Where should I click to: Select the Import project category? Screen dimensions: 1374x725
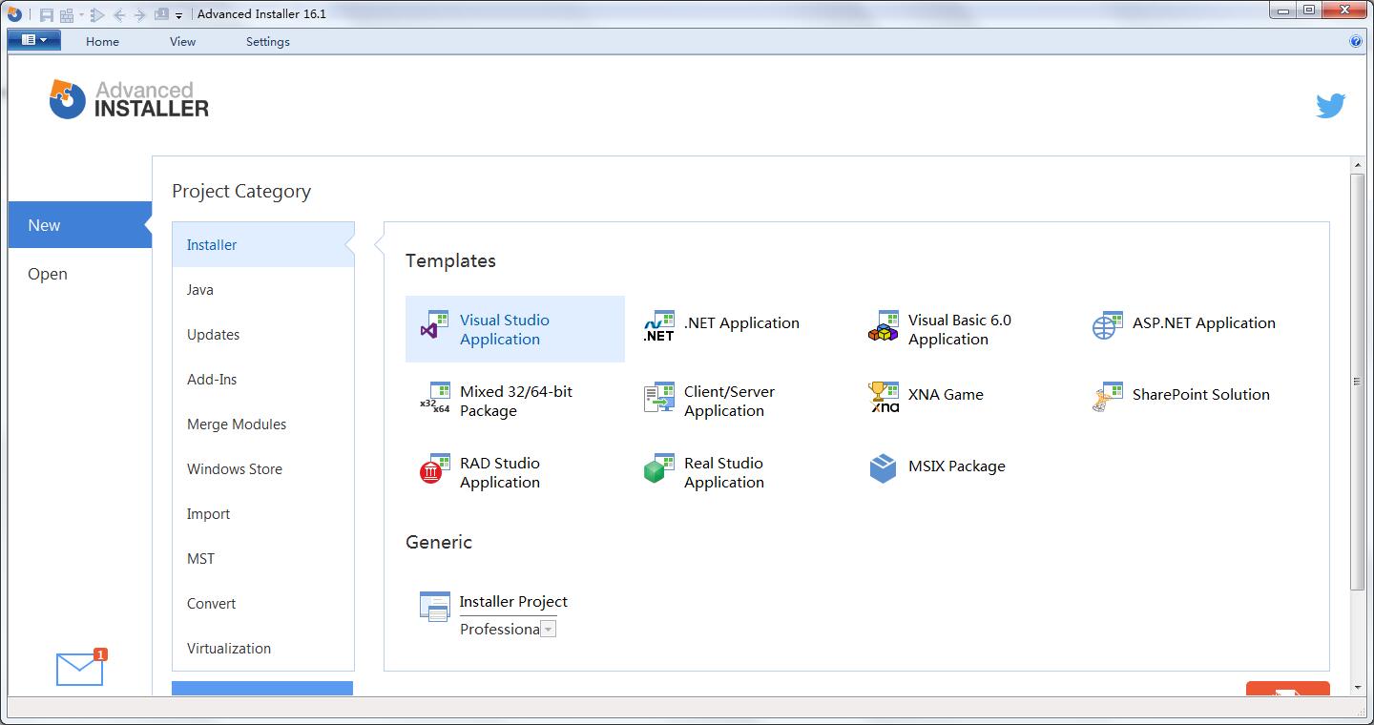click(x=263, y=514)
